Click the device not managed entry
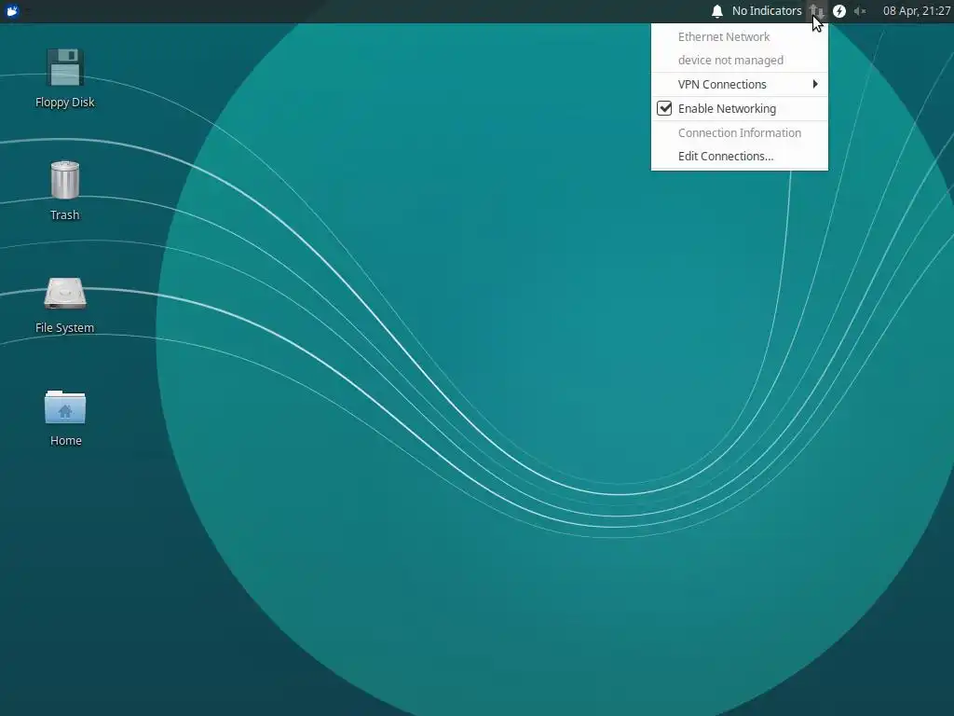 [739, 61]
